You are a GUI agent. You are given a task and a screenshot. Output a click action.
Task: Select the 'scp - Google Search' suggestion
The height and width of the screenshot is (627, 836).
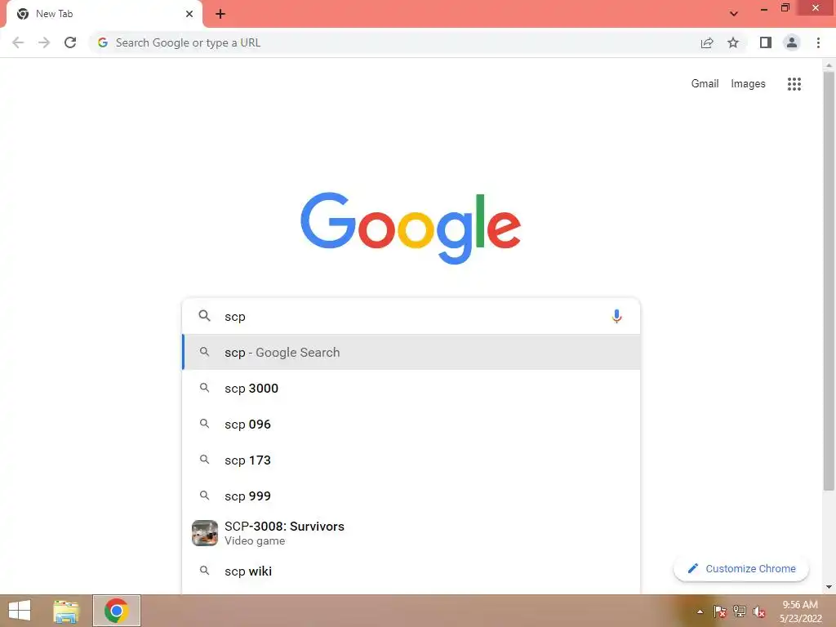coord(411,352)
